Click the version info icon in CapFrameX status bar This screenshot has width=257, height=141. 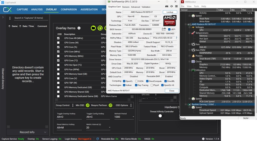[203, 139]
